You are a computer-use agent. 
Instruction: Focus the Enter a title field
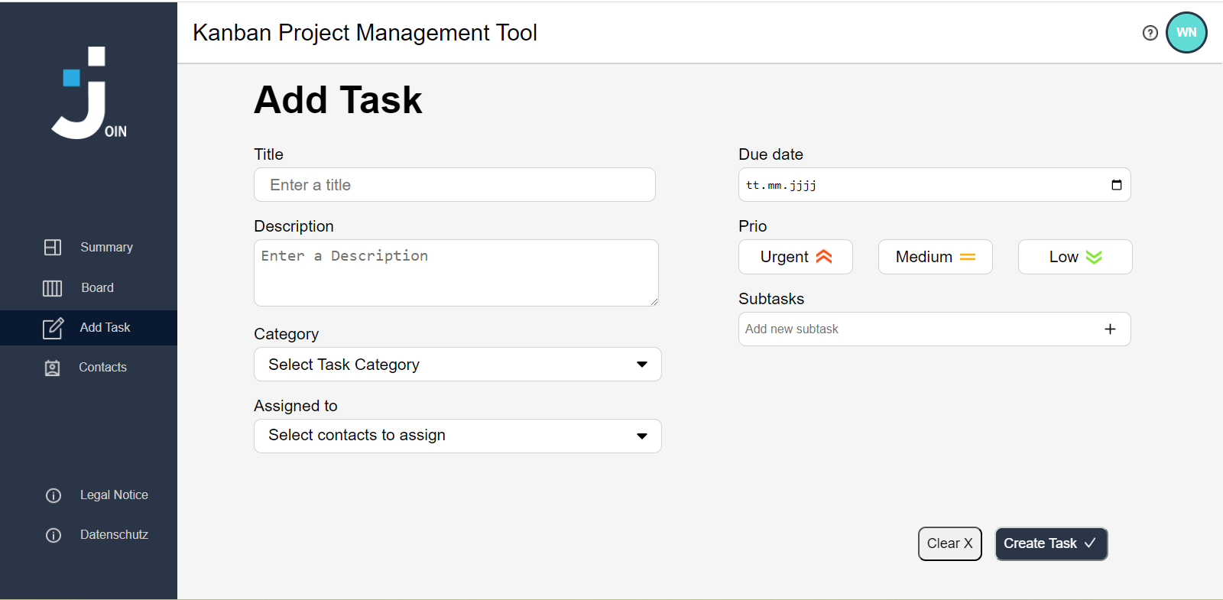(x=454, y=185)
